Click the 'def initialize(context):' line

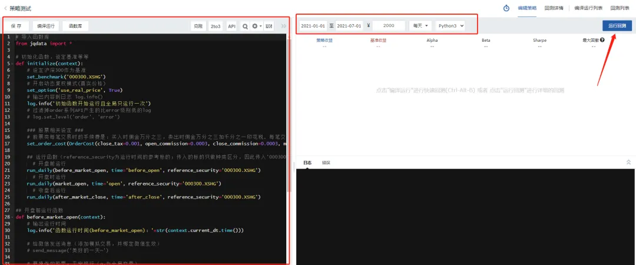click(49, 64)
